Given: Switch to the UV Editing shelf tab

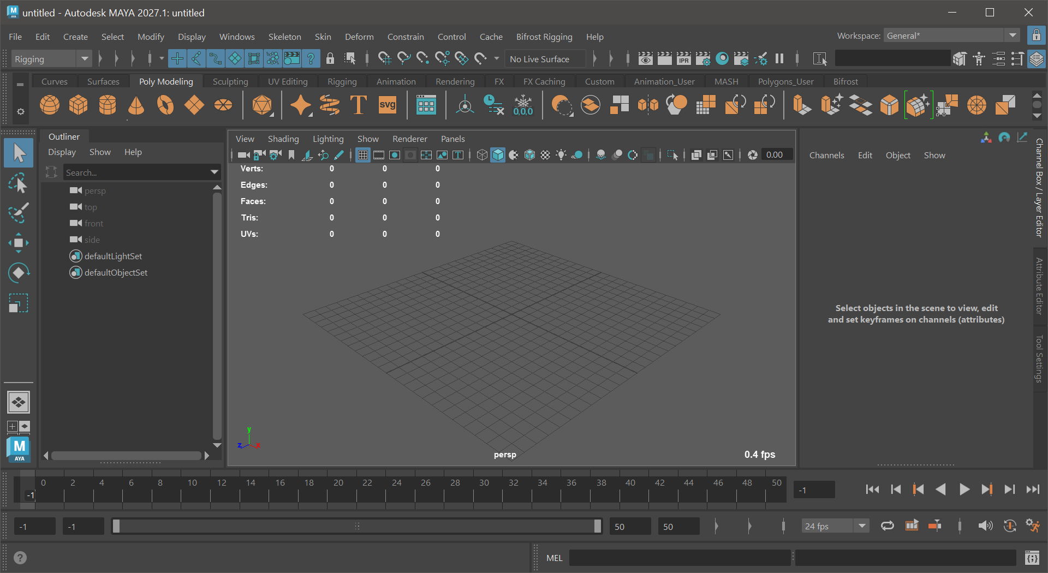Looking at the screenshot, I should pyautogui.click(x=288, y=81).
